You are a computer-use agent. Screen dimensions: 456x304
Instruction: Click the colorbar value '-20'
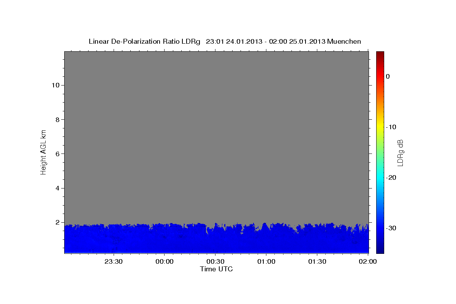(391, 177)
